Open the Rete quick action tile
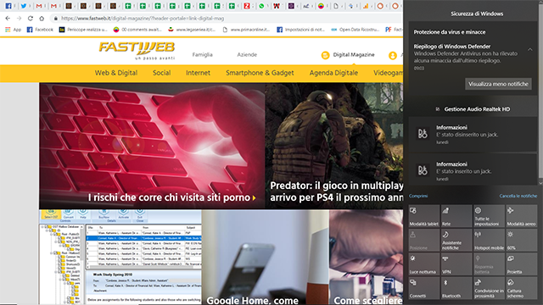This screenshot has width=543, height=305. (456, 216)
